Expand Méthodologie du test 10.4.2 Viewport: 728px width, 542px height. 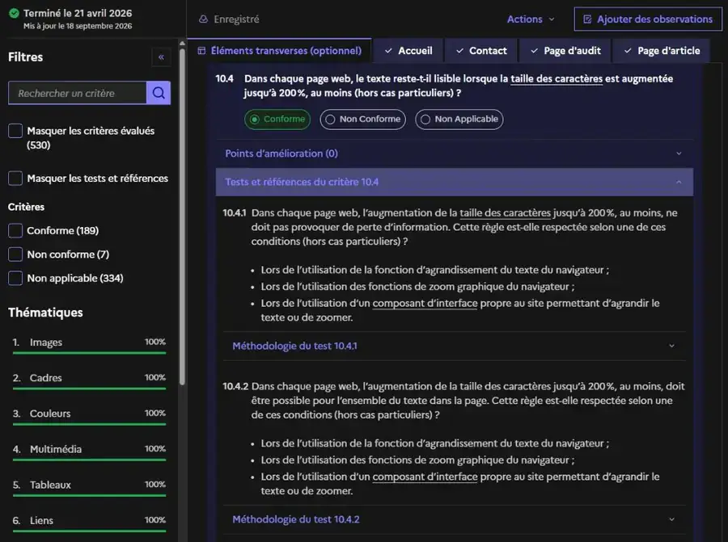click(455, 519)
